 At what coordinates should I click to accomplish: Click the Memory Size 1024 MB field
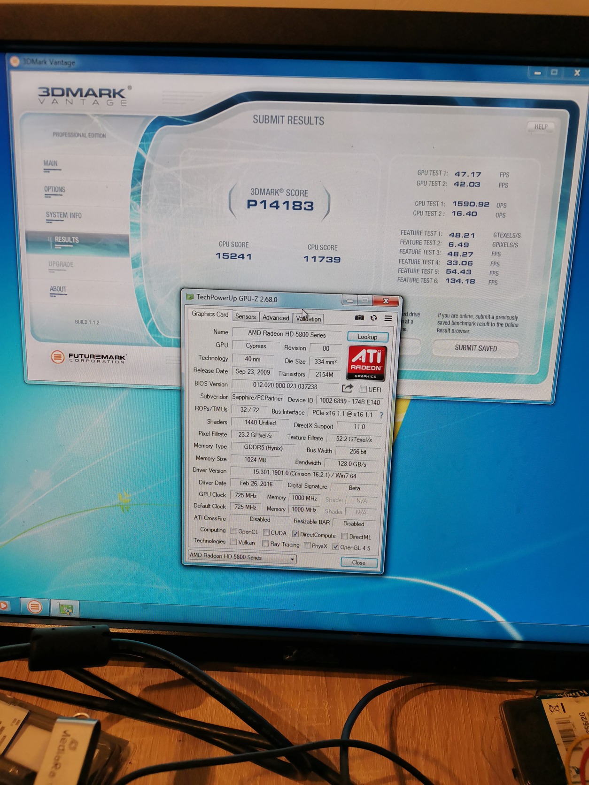click(256, 460)
